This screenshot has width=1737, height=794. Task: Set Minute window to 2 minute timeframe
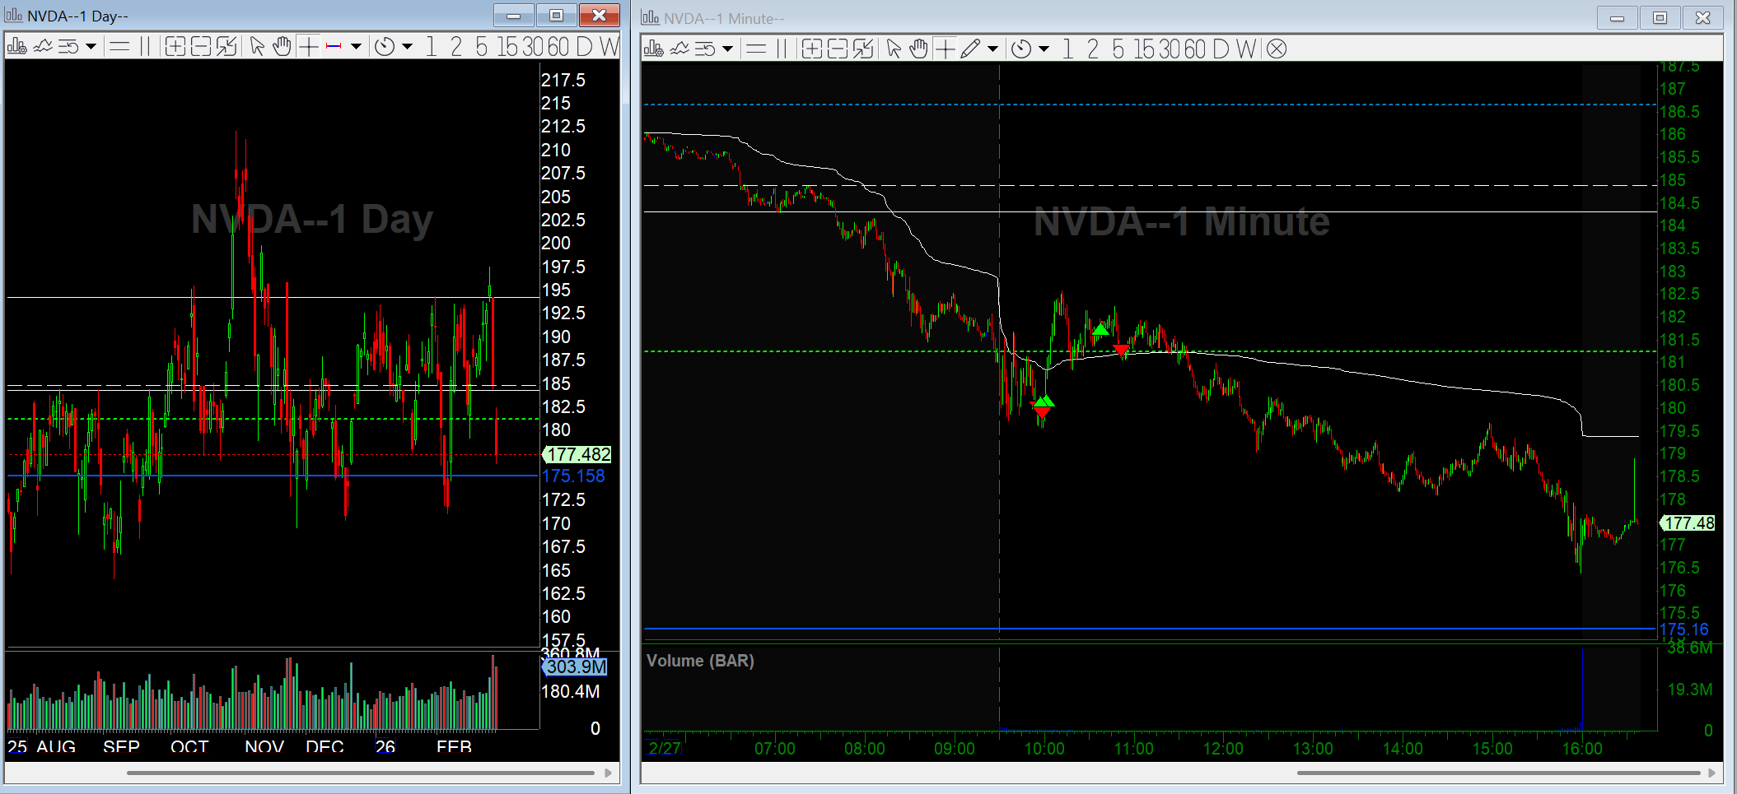coord(1093,49)
